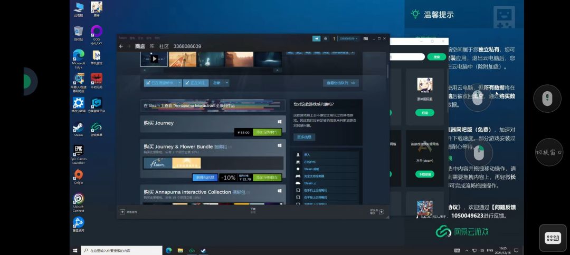Select the orange canyon ruins screenshot thumbnail
This screenshot has height=255, width=570.
[x=239, y=59]
